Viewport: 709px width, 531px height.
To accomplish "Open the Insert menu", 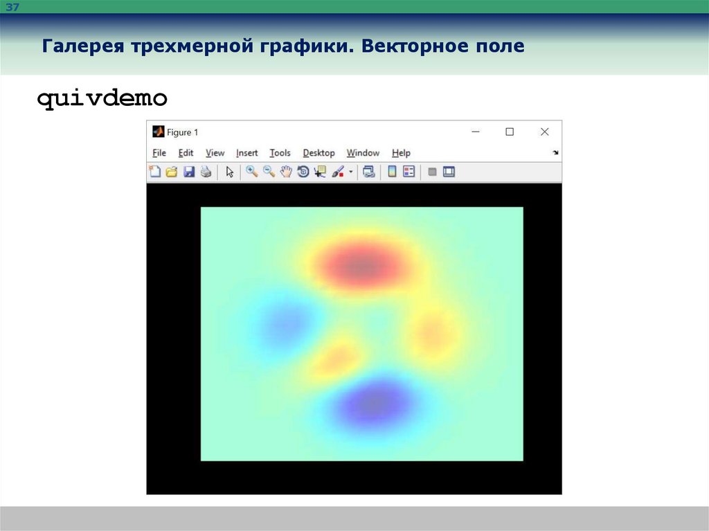I will [247, 153].
